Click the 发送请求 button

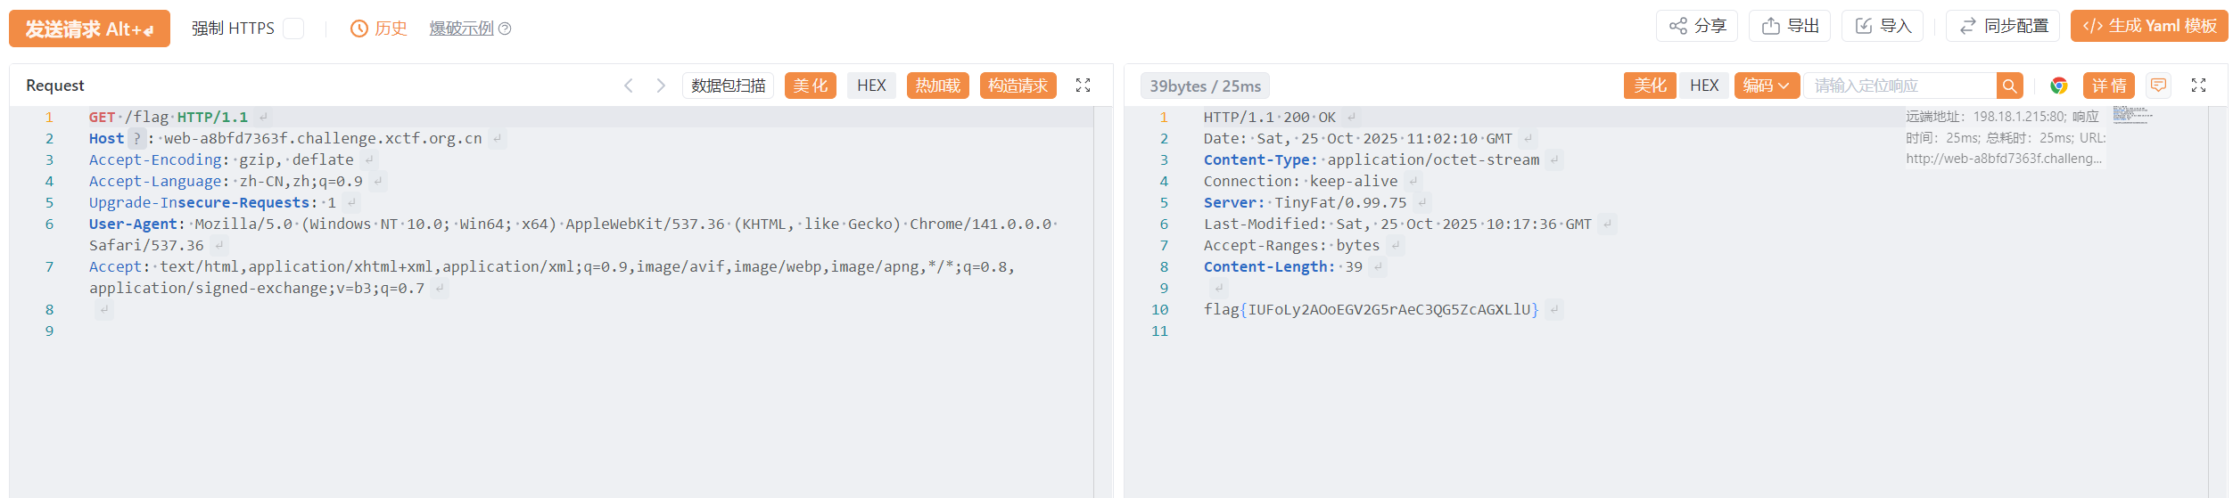point(89,29)
